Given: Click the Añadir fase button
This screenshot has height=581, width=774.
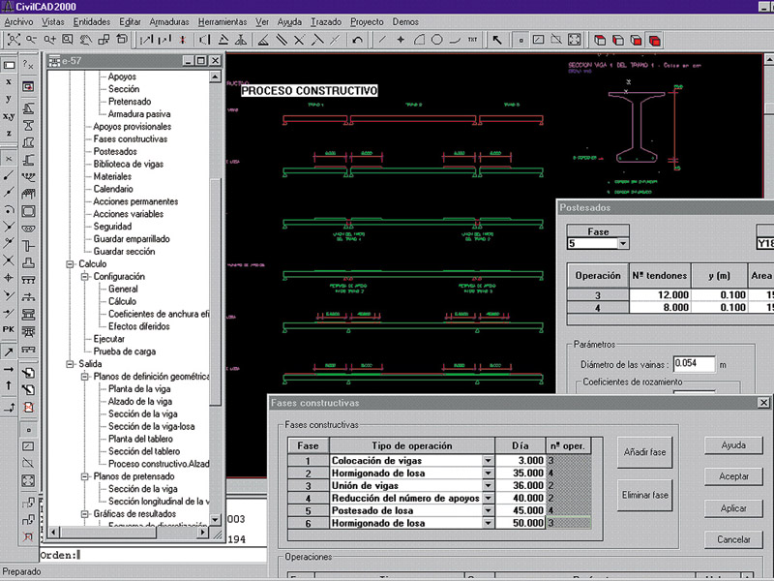Looking at the screenshot, I should click(x=647, y=451).
